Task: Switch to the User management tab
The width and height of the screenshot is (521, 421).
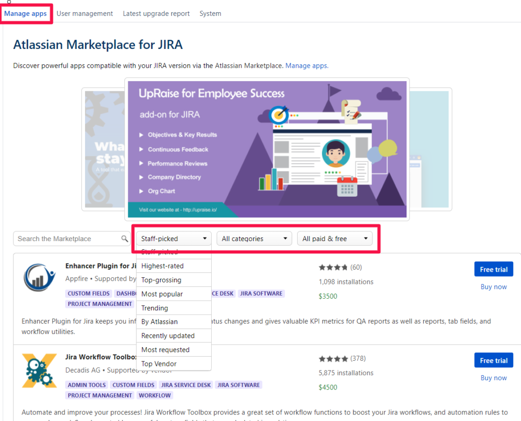Action: [x=84, y=13]
